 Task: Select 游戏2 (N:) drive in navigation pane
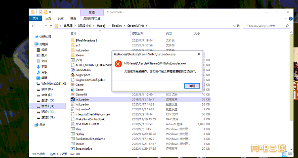coord(48,117)
